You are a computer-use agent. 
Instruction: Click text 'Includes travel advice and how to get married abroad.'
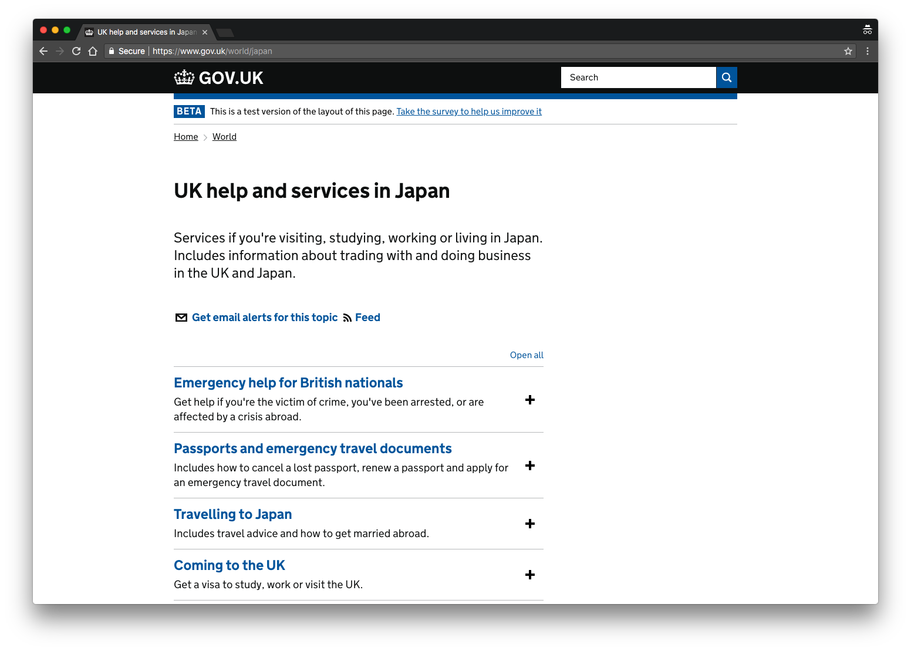point(301,534)
